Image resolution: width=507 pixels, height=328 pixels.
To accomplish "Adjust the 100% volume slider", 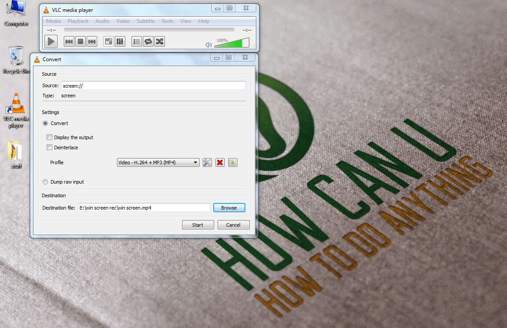I will [231, 43].
